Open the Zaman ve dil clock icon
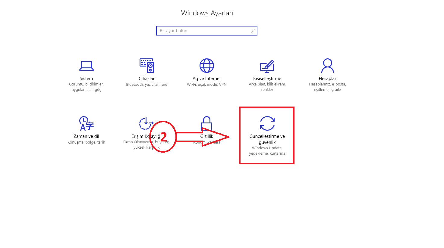The image size is (444, 248). [x=86, y=123]
